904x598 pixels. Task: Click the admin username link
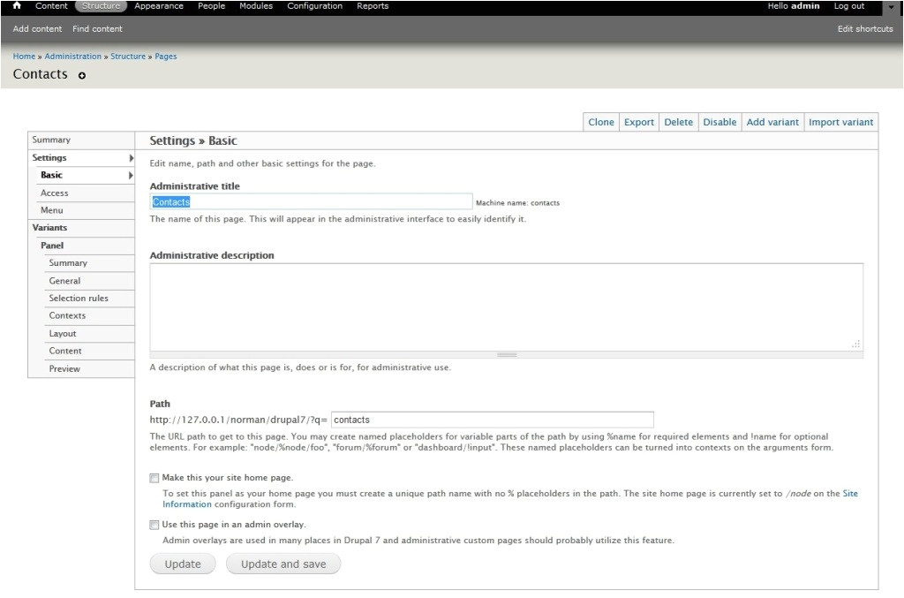[x=805, y=6]
